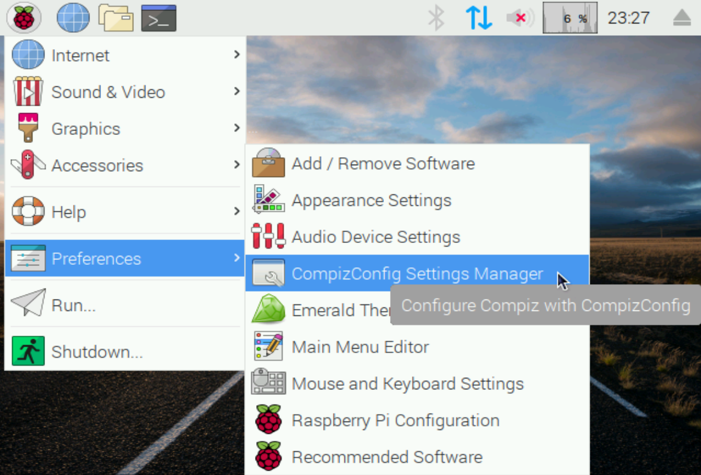The image size is (701, 475).
Task: Open Add / Remove Software
Action: [x=417, y=163]
